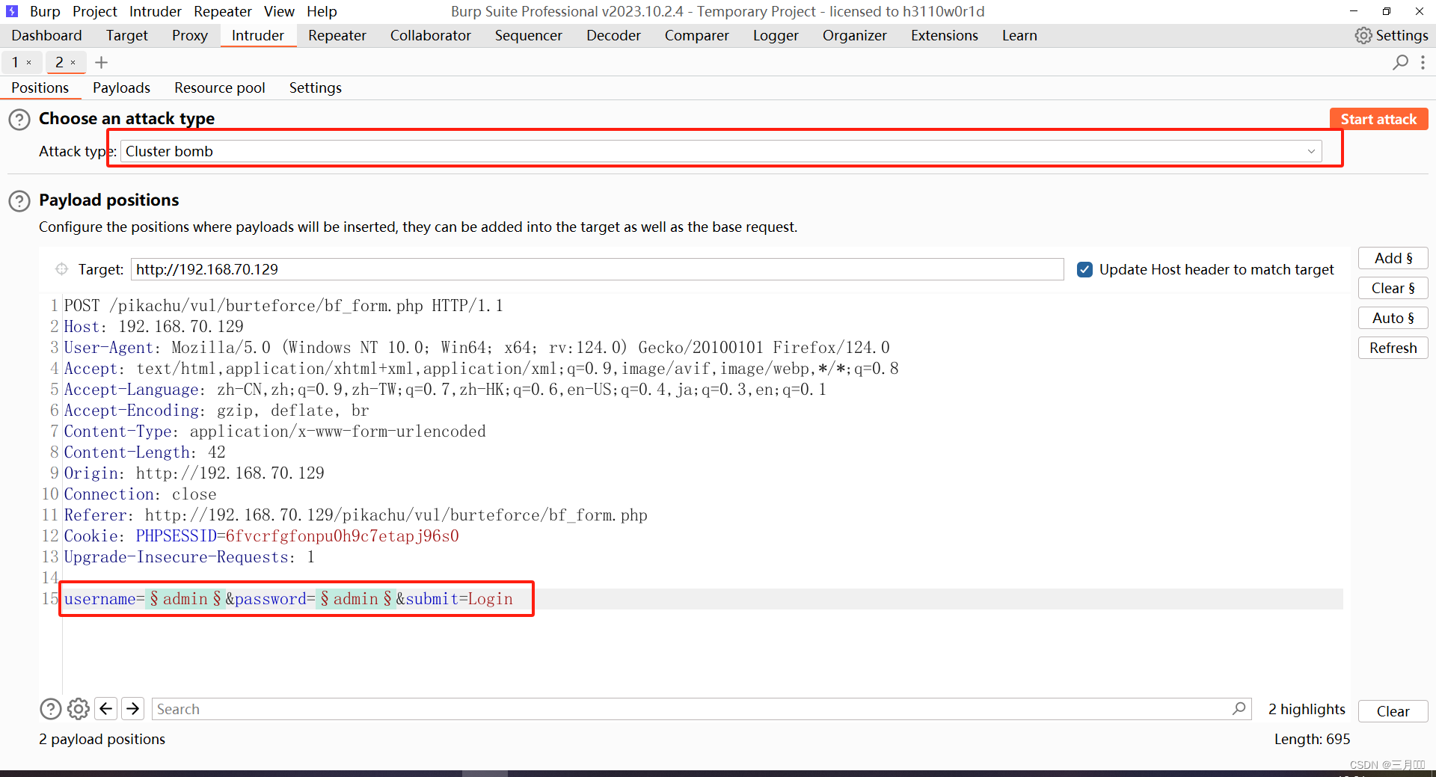Screen dimensions: 1436x777
Task: Switch to the Target tab
Action: 127,35
